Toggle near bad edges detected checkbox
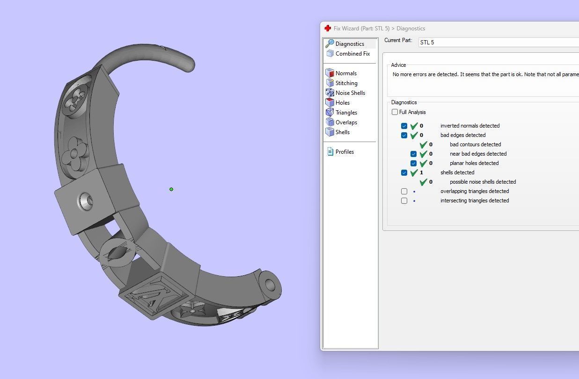This screenshot has width=579, height=379. 413,154
